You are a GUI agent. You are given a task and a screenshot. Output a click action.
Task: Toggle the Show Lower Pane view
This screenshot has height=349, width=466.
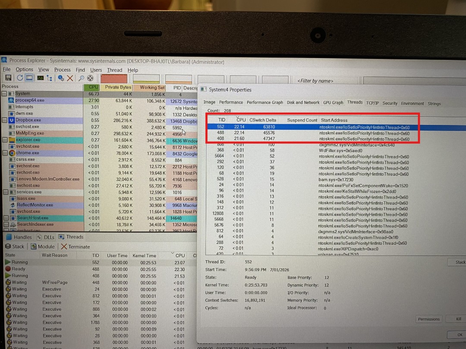click(29, 78)
